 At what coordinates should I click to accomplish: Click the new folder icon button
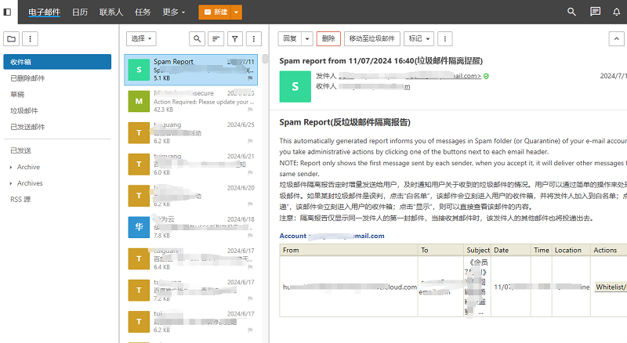[11, 39]
